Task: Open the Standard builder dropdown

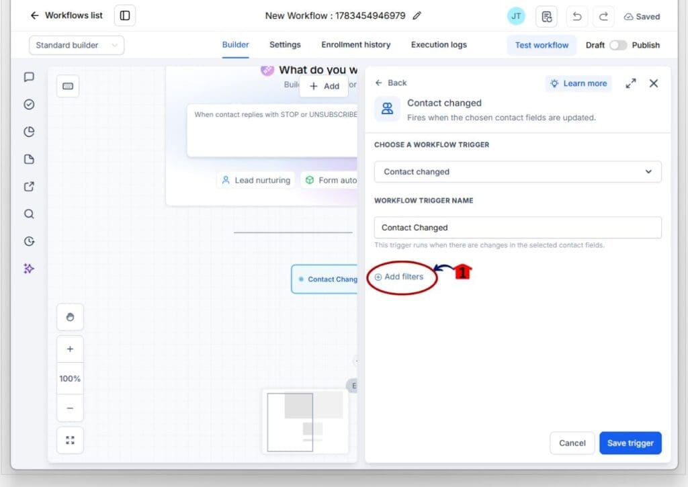Action: 77,45
